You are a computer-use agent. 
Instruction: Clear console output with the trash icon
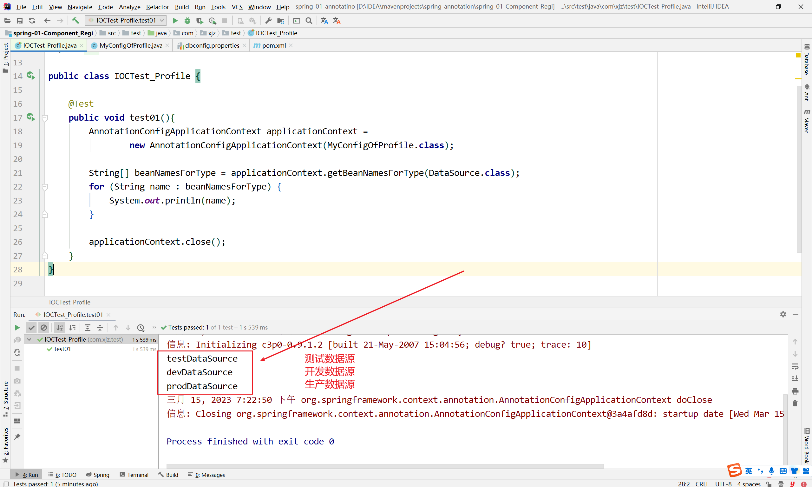(x=795, y=403)
